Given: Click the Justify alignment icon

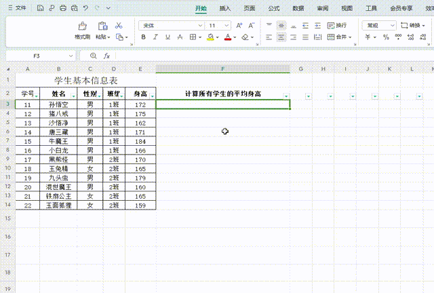Looking at the screenshot, I should click(306, 37).
